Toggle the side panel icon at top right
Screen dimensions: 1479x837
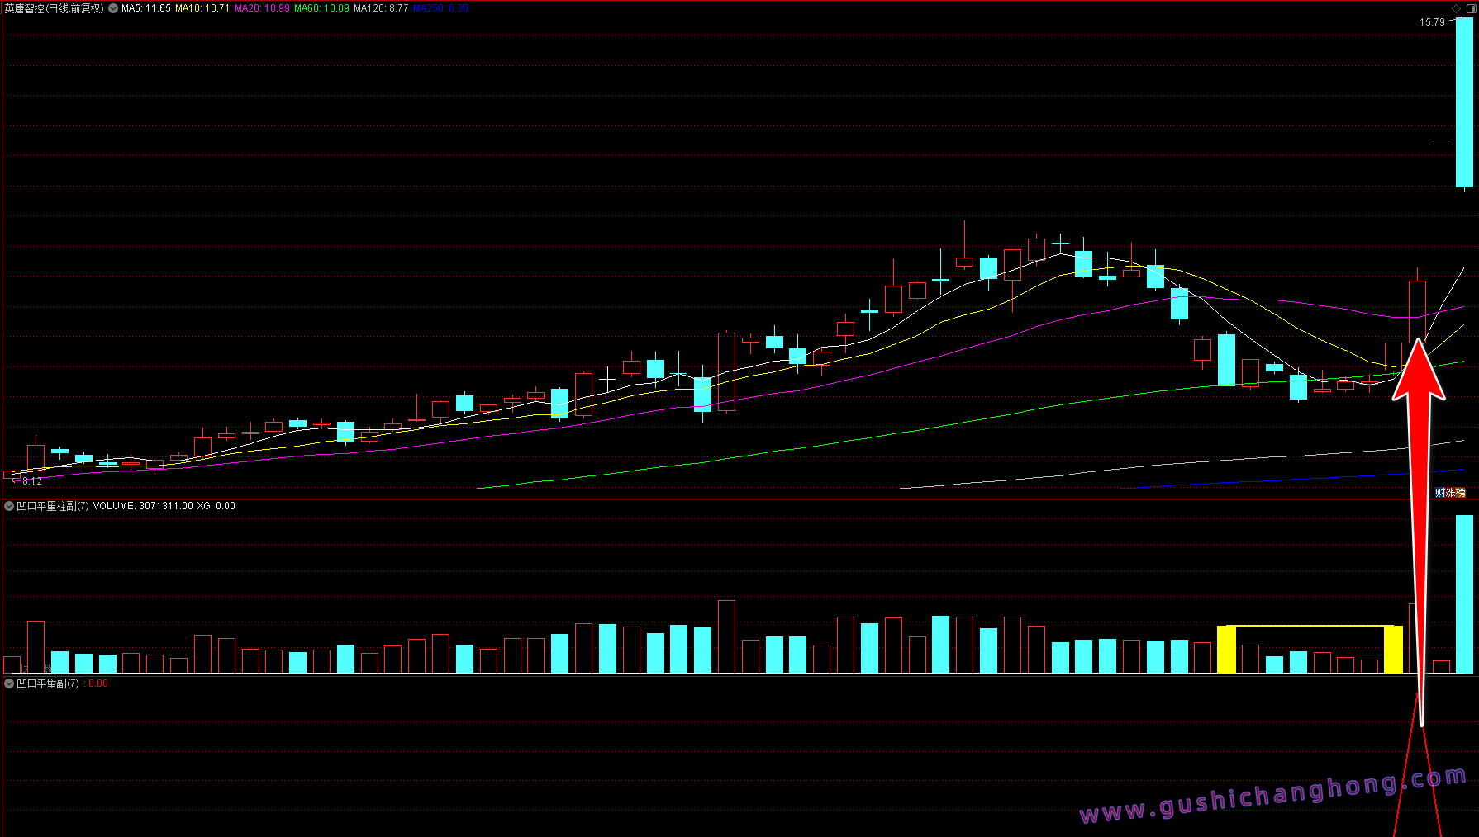[1470, 8]
